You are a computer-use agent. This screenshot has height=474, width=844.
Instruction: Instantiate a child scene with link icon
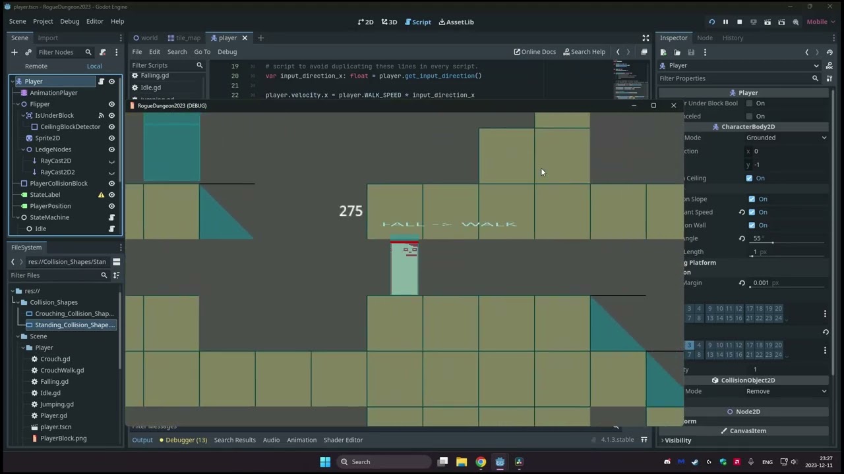[x=28, y=52]
